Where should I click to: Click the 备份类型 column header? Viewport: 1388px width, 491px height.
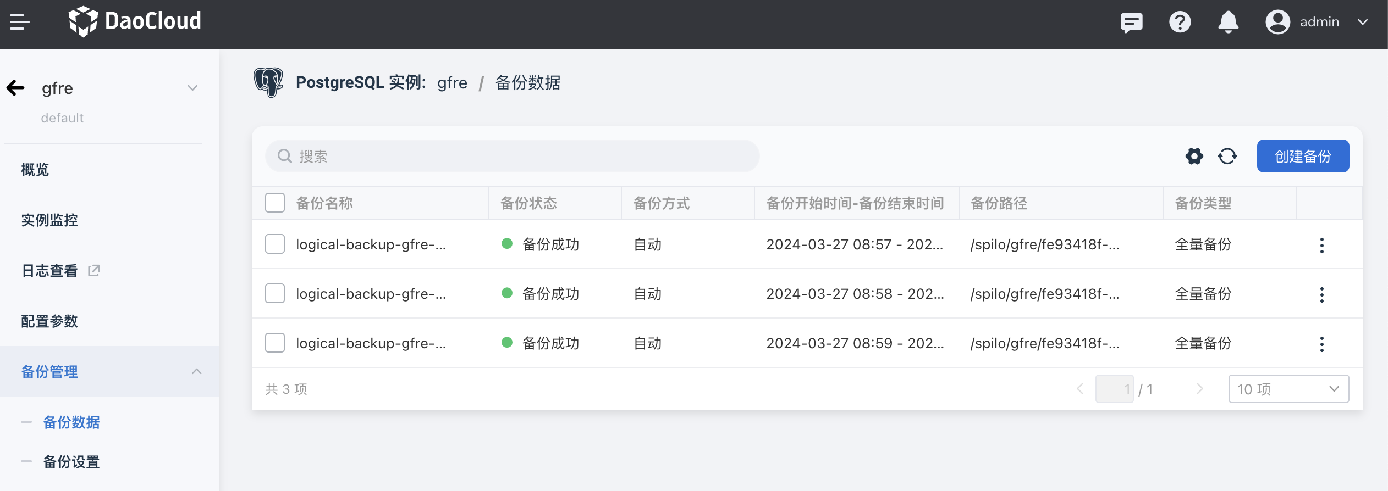click(1203, 203)
